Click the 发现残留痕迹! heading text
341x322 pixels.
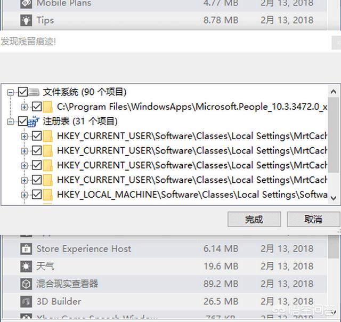point(28,42)
